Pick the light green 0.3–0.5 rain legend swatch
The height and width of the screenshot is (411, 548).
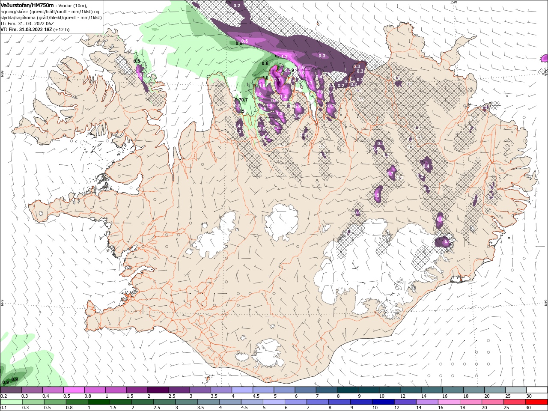[33, 402]
